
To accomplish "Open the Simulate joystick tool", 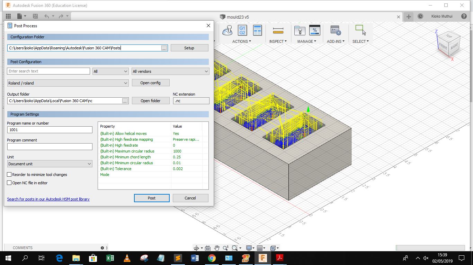I will (x=227, y=30).
